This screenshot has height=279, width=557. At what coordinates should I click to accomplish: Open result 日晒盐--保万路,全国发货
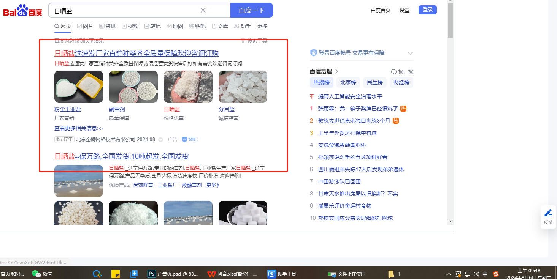click(x=122, y=156)
